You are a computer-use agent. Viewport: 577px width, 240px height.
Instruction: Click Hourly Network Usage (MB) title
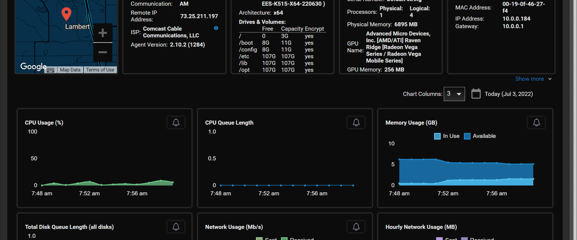[421, 227]
